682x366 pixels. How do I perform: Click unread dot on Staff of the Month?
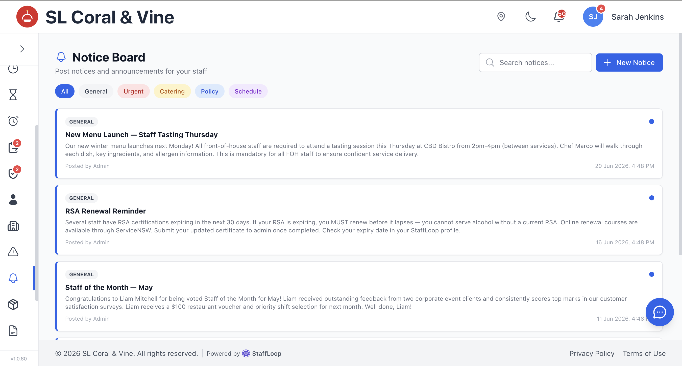point(651,274)
